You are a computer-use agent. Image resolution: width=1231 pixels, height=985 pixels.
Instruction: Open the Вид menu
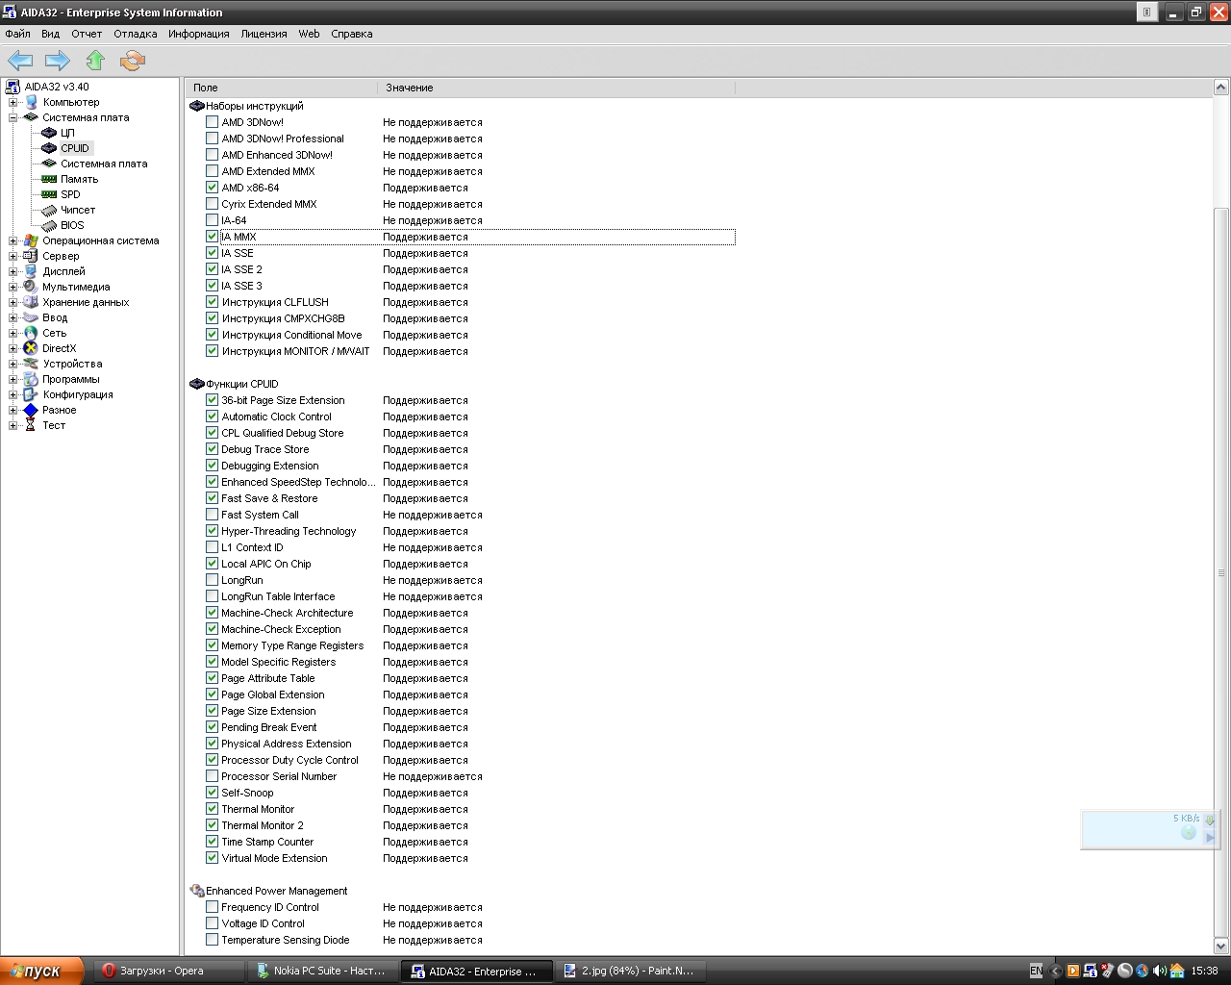pos(50,34)
